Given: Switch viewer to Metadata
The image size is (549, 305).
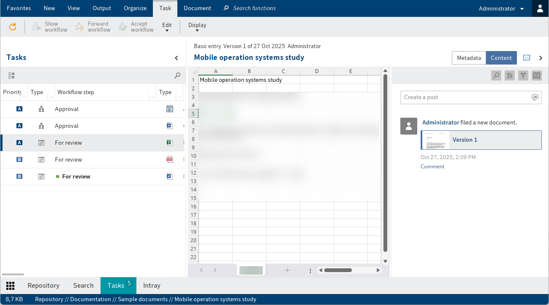Looking at the screenshot, I should point(469,58).
